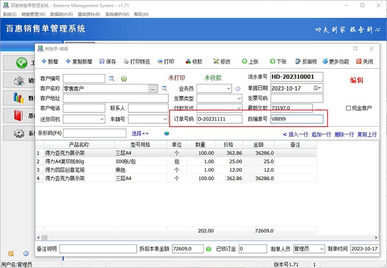Click the 新增 (new) toolbar button

[x=50, y=61]
